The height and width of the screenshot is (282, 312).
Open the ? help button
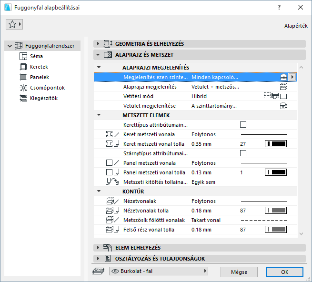(x=279, y=7)
